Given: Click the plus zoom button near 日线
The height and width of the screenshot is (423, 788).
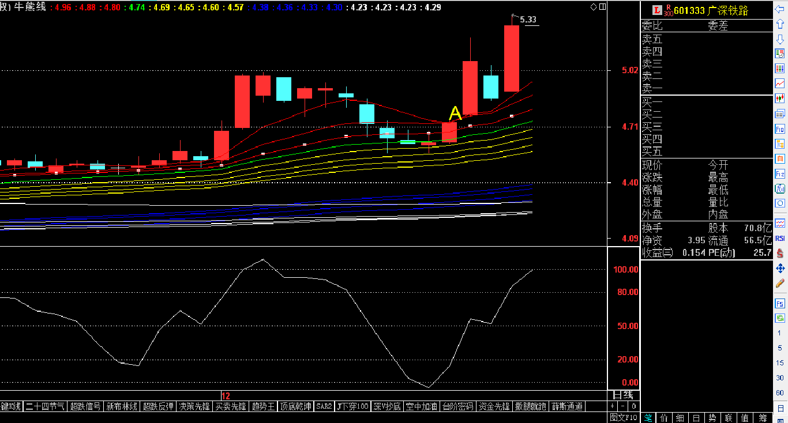Looking at the screenshot, I should click(613, 406).
